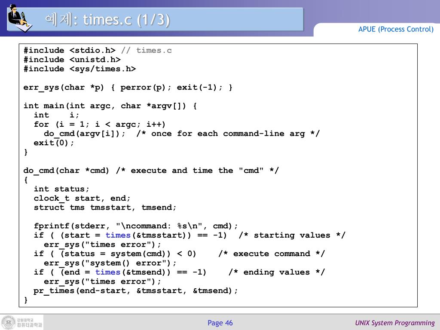
Task: Click the 'starting values' comment
Action: 292,235
